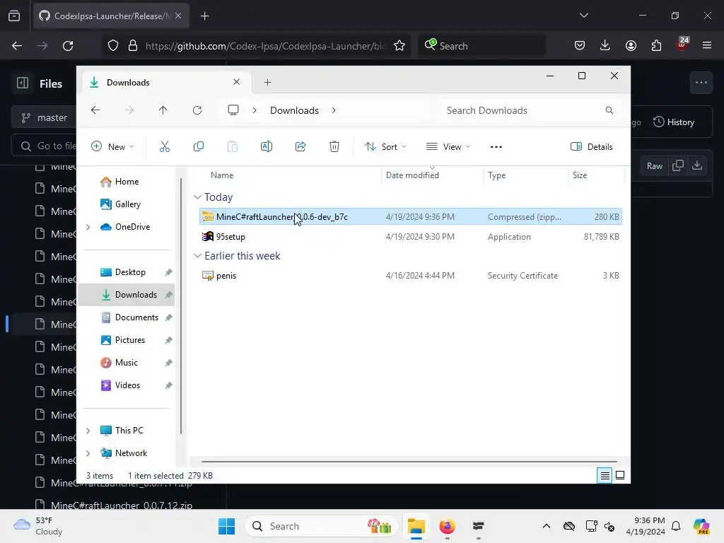Collapse the Today group
This screenshot has width=724, height=543.
(x=197, y=197)
